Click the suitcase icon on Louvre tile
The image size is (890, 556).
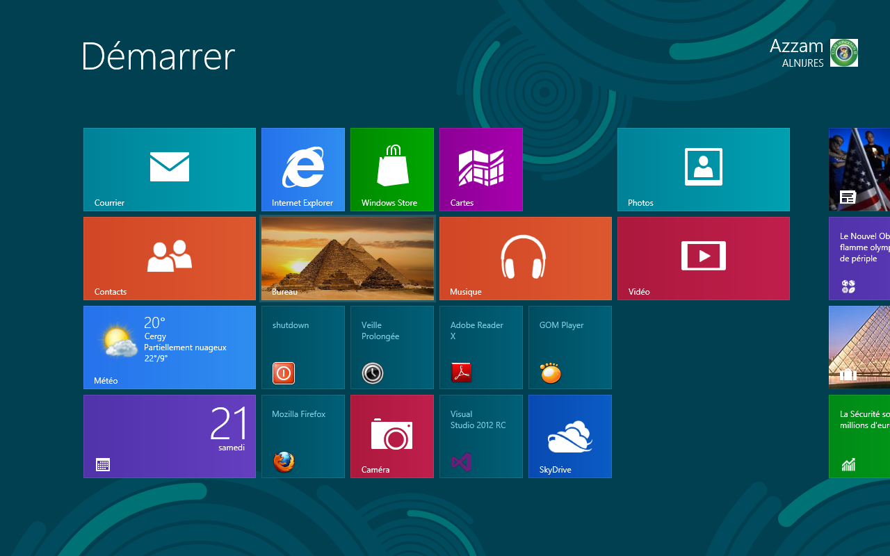(x=848, y=375)
